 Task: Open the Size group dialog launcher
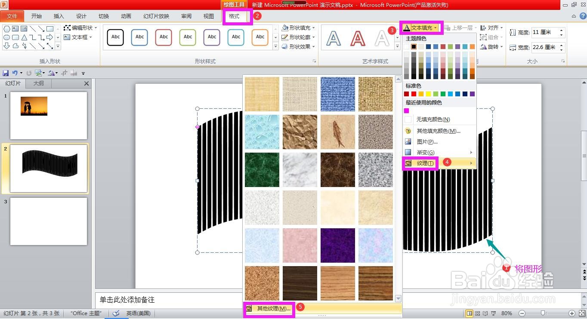[x=563, y=61]
